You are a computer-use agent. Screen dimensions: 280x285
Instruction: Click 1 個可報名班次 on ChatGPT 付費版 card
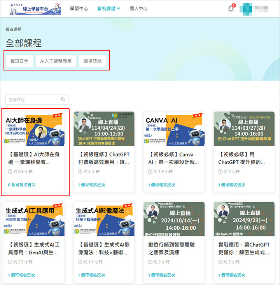(x=92, y=185)
